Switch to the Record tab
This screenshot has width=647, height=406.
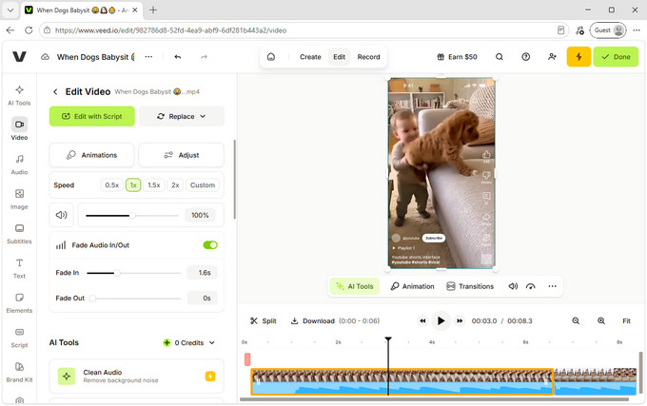coord(368,57)
